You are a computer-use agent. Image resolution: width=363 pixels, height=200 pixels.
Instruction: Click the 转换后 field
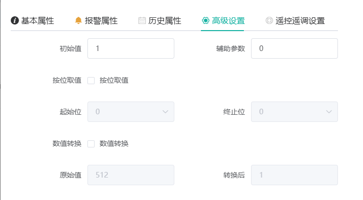pos(294,175)
